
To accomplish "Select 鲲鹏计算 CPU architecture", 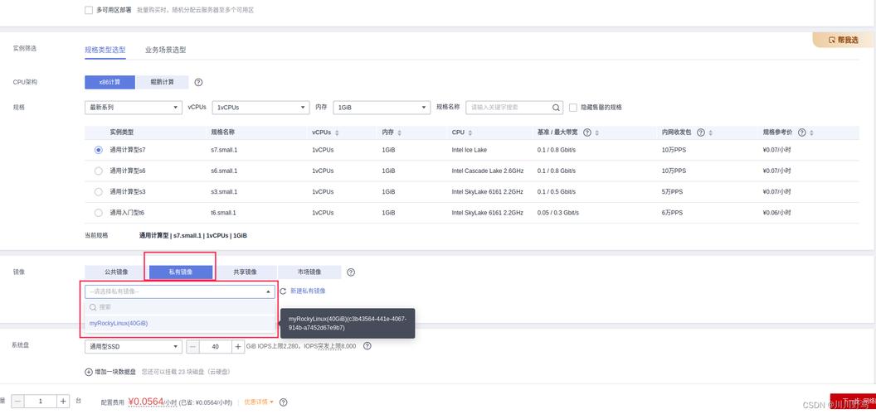I will click(162, 82).
